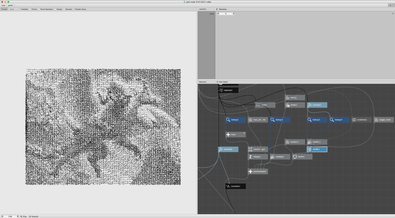Select the switch1 node
The width and height of the screenshot is (395, 218).
(x=302, y=157)
